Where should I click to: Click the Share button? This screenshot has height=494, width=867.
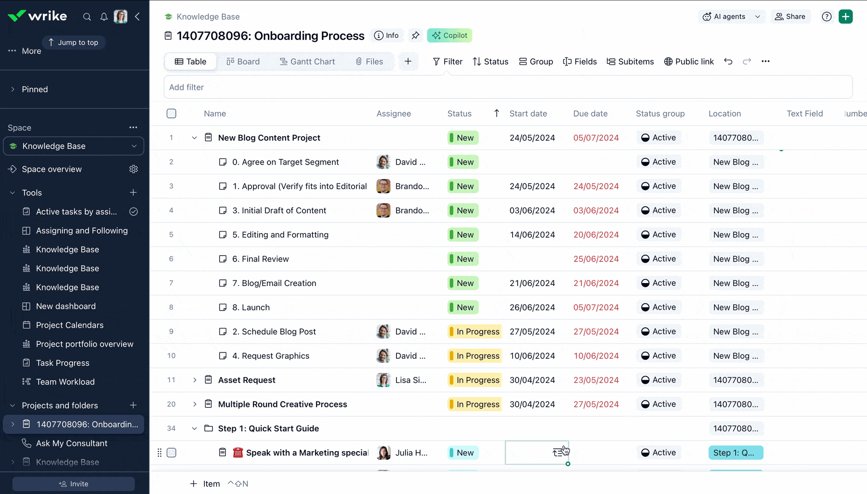(x=790, y=17)
